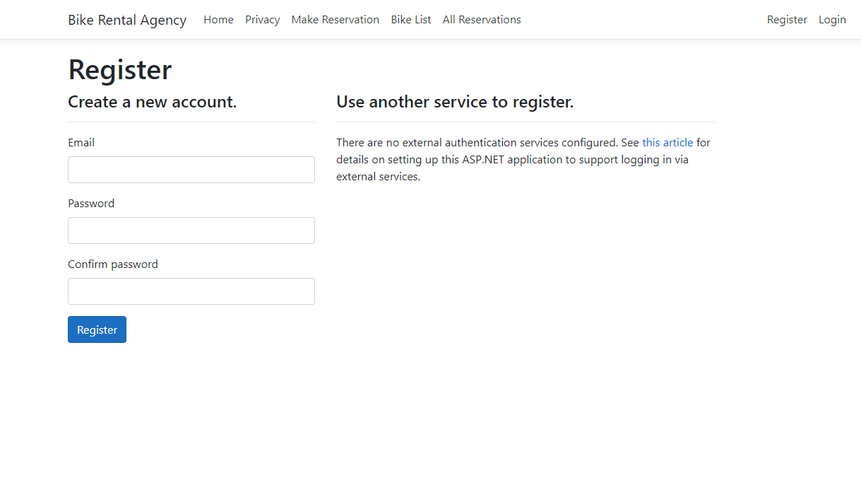Open the Login link in navbar
Image resolution: width=861 pixels, height=502 pixels.
(831, 20)
